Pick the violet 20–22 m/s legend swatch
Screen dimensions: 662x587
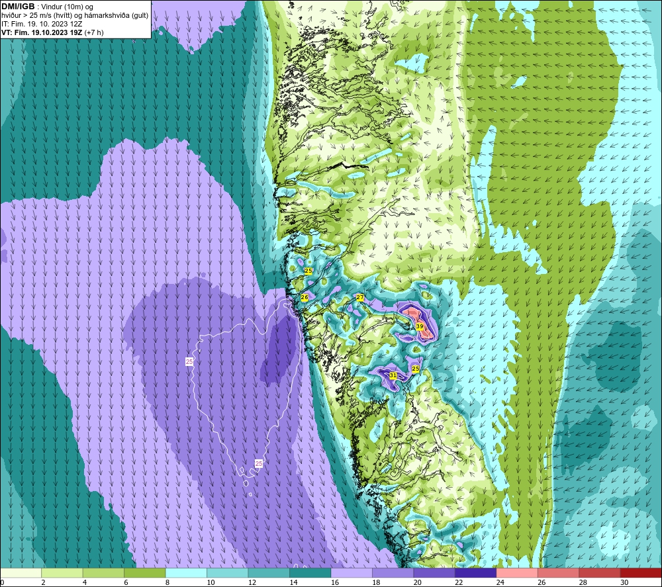(x=434, y=573)
